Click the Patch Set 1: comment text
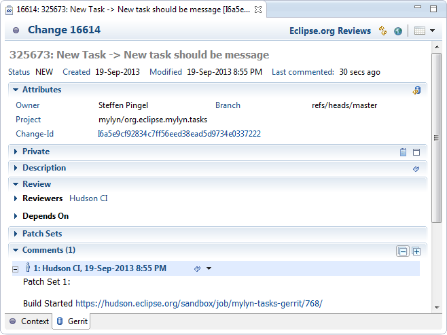This screenshot has width=447, height=335. point(47,282)
